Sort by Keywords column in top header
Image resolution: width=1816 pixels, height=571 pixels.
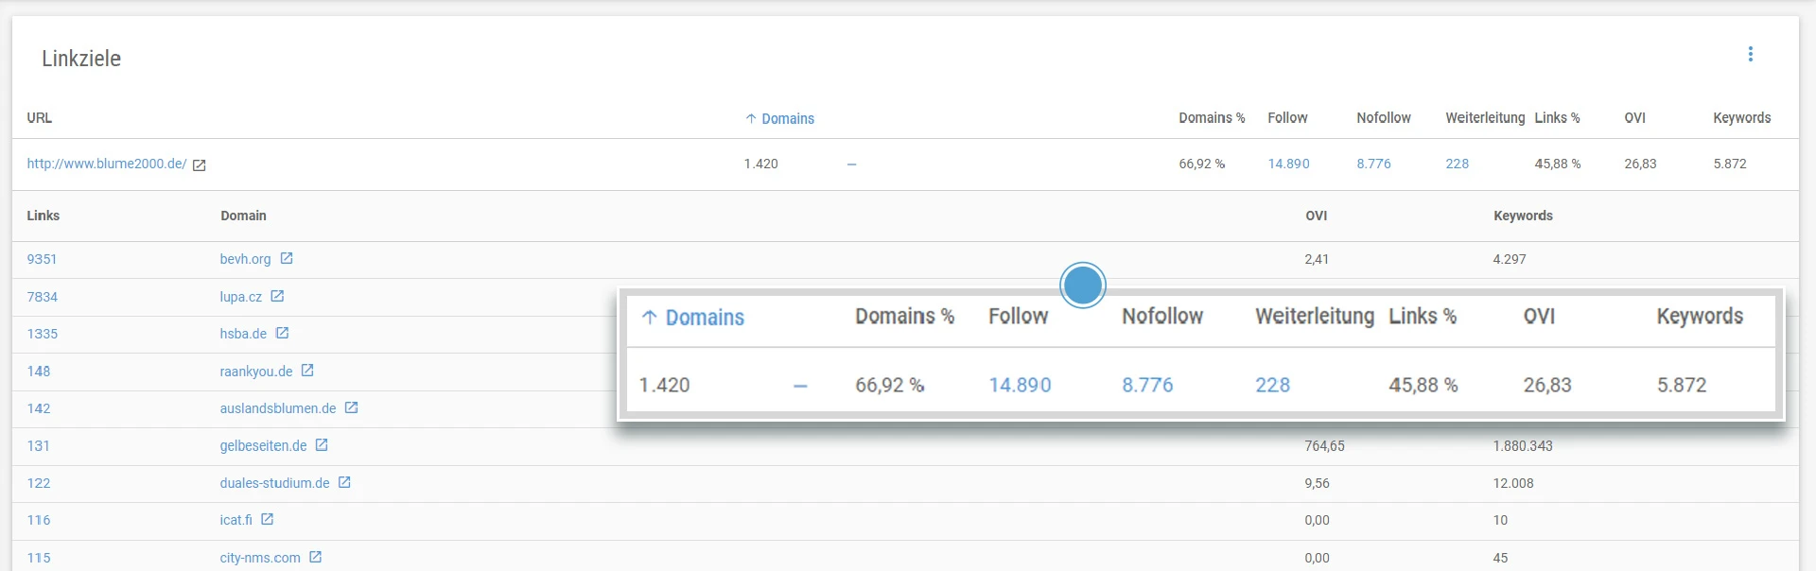pyautogui.click(x=1741, y=118)
